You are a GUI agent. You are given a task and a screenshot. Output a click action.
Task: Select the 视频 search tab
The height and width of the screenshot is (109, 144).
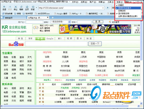point(69,38)
